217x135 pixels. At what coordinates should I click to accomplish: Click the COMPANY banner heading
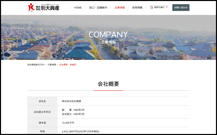pyautogui.click(x=108, y=35)
